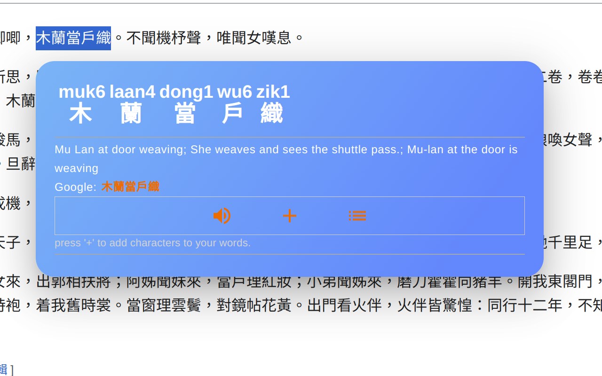Click the text 唯聞女嘆息 in the page

[254, 38]
